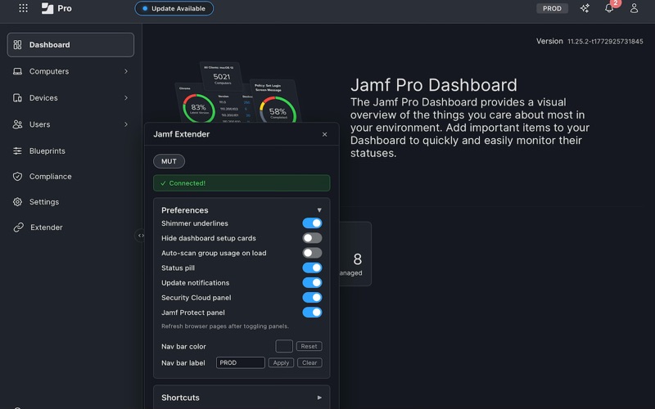This screenshot has height=409, width=655.
Task: Open the Compliance menu item
Action: click(70, 177)
